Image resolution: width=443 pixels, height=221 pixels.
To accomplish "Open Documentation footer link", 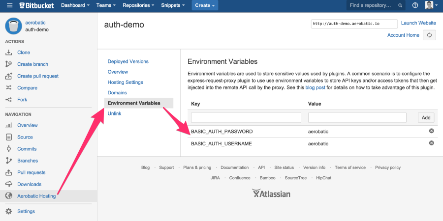I will [234, 167].
